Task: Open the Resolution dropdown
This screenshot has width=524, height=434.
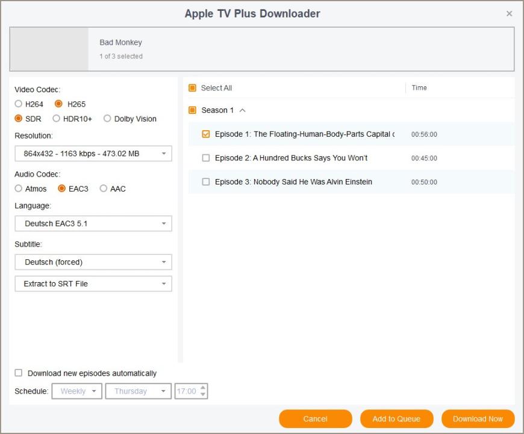Action: click(93, 154)
